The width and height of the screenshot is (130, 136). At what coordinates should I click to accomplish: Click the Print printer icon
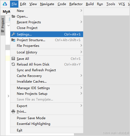pos(13,112)
